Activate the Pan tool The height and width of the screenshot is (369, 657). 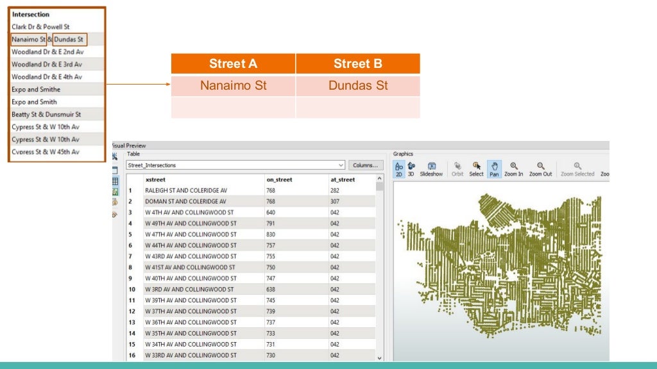pyautogui.click(x=494, y=168)
